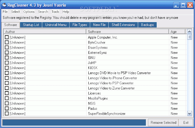
Task: Select the DaanSystems entry checkbox
Action: click(x=7, y=47)
